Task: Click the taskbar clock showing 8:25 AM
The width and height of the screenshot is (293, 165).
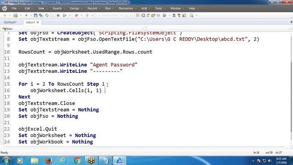Action: [x=281, y=161]
